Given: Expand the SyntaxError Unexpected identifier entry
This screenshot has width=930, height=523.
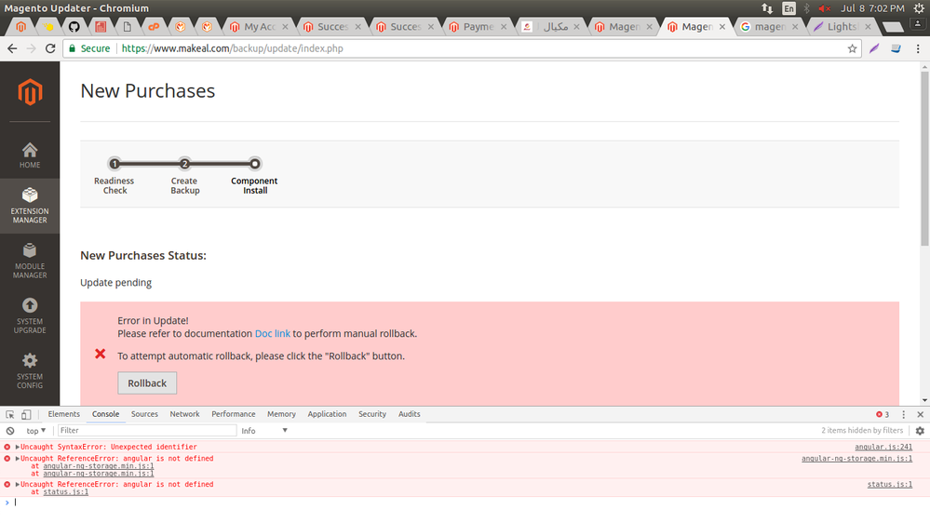Looking at the screenshot, I should (x=17, y=447).
